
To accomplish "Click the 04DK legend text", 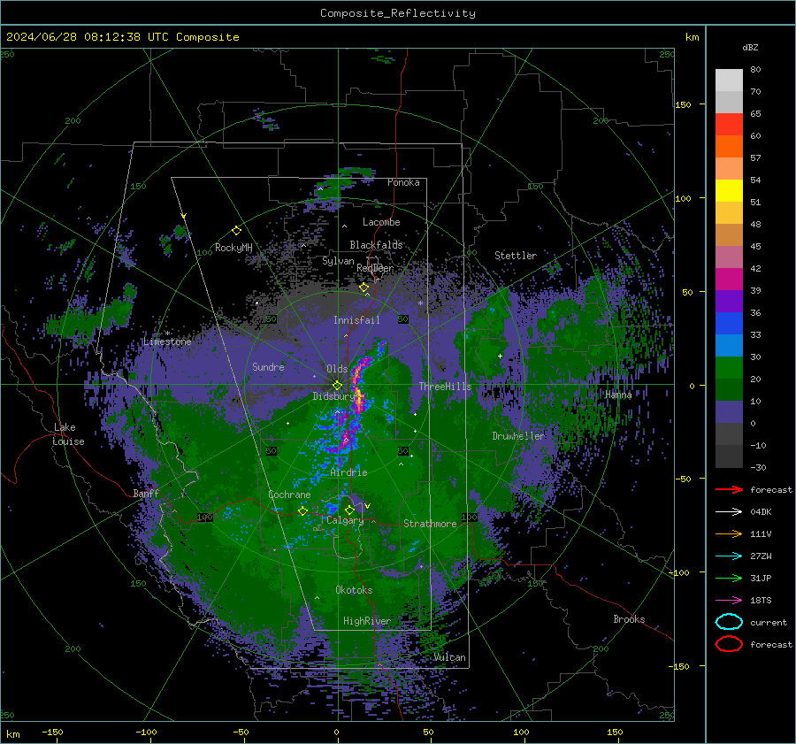I will (761, 512).
